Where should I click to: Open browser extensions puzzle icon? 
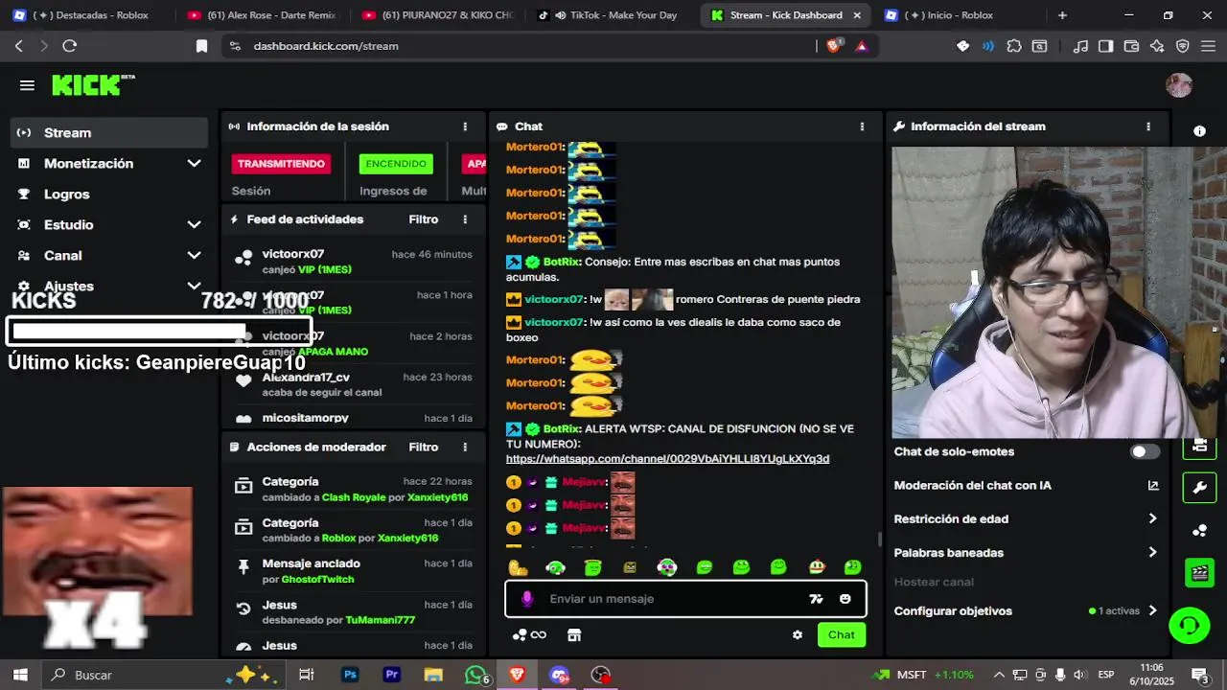pos(1014,46)
